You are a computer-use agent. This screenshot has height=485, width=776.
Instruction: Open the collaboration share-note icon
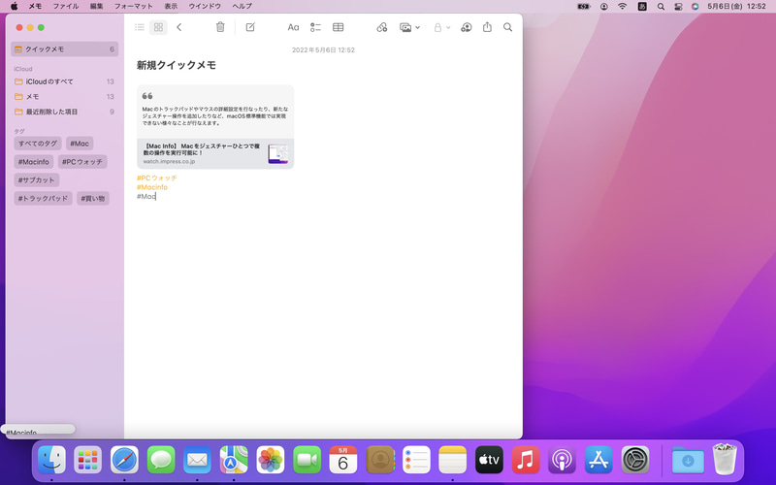466,27
